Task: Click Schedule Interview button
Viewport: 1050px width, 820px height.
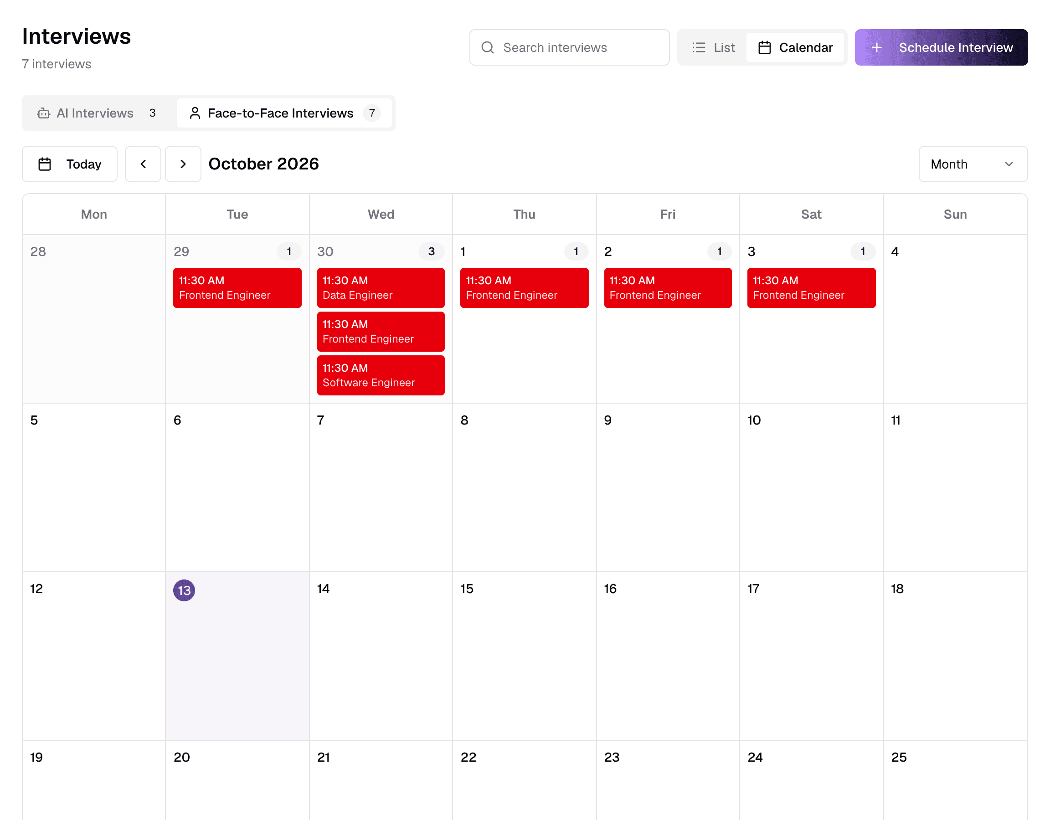Action: click(x=941, y=47)
